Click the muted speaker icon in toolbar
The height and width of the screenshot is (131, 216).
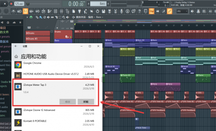point(192,11)
